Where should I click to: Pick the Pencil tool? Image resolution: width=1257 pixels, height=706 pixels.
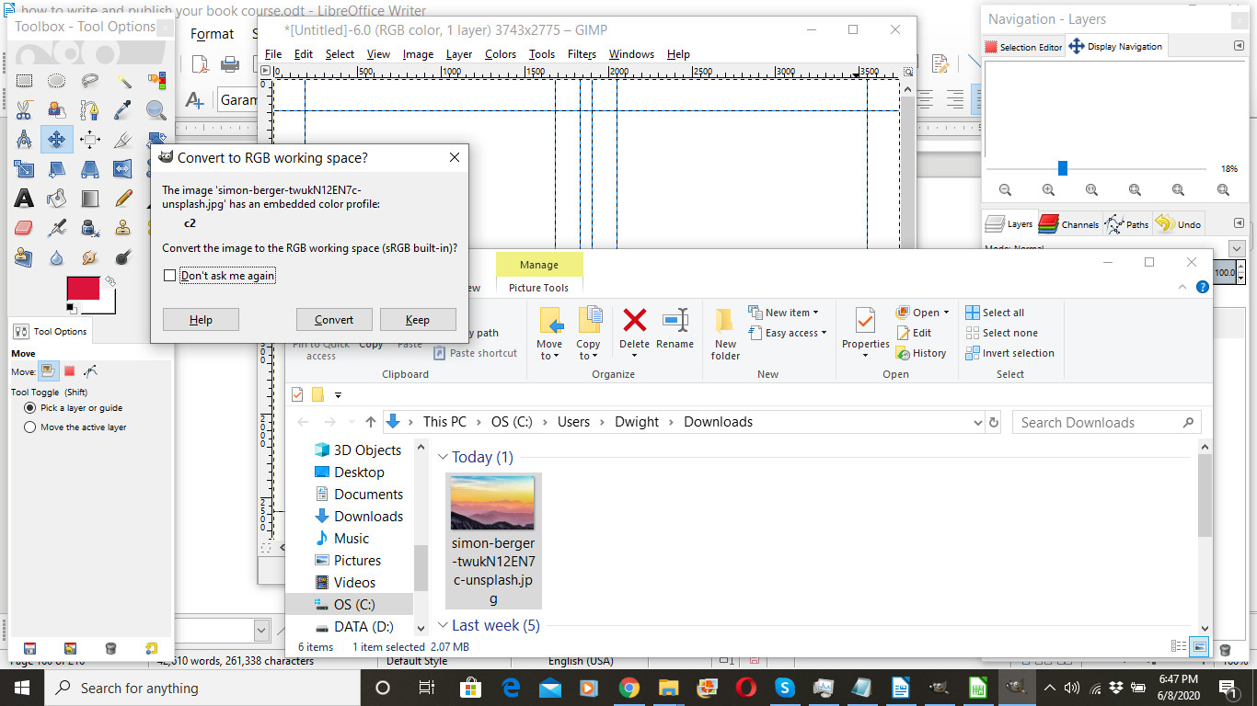click(123, 198)
